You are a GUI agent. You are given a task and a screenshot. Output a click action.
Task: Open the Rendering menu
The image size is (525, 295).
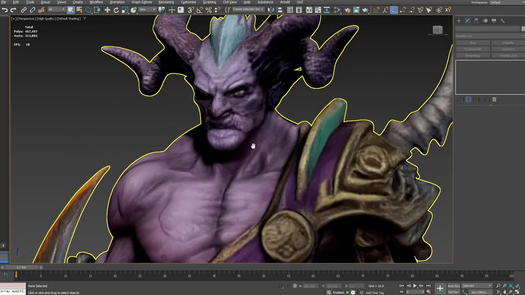(166, 2)
